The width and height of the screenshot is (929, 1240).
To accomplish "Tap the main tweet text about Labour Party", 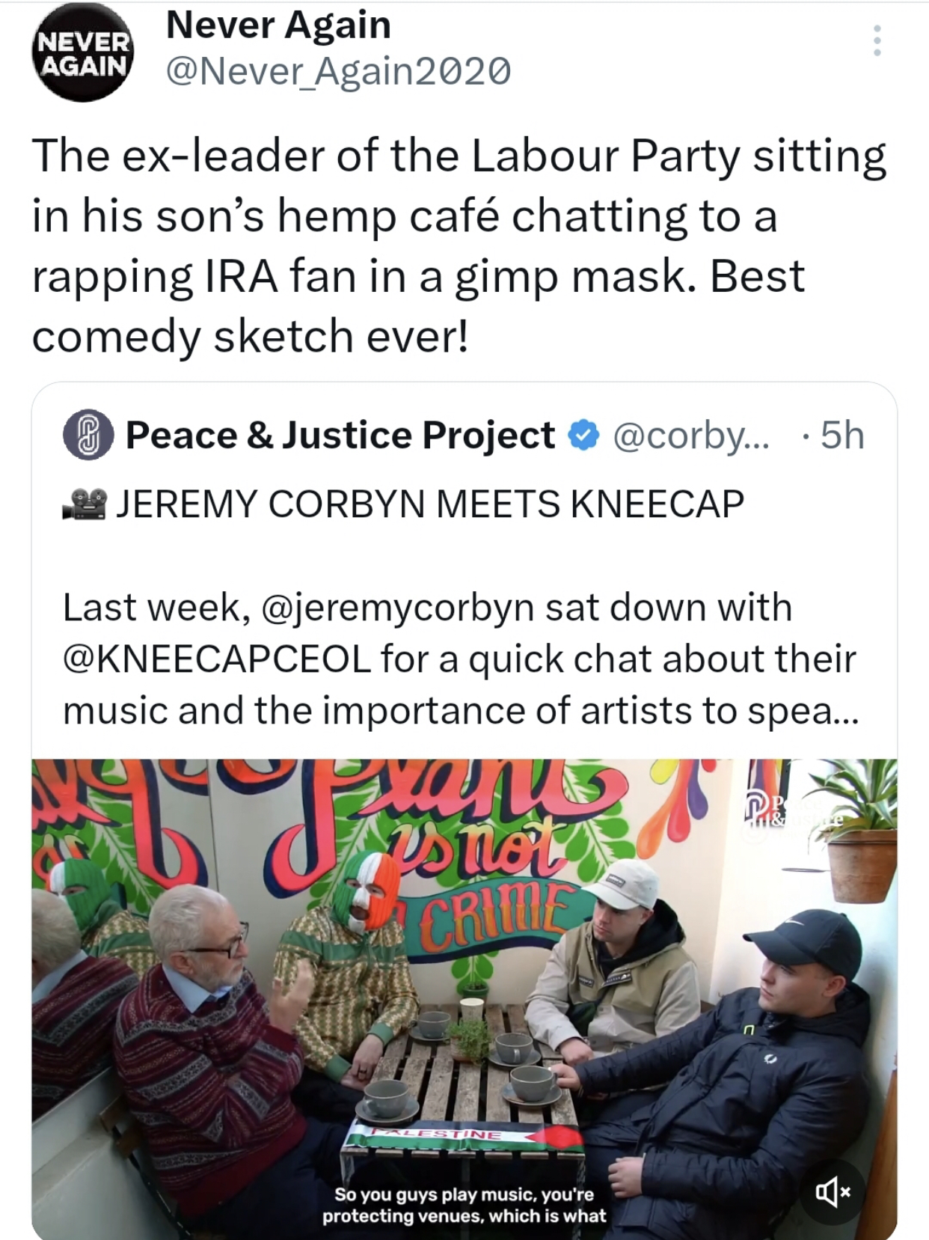I will (x=458, y=245).
